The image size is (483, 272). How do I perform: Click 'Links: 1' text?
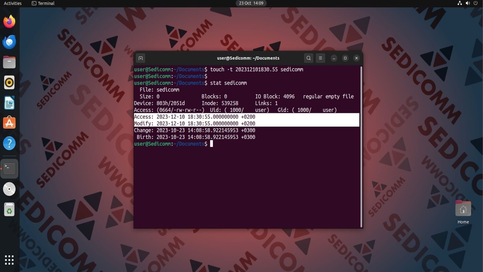point(266,103)
